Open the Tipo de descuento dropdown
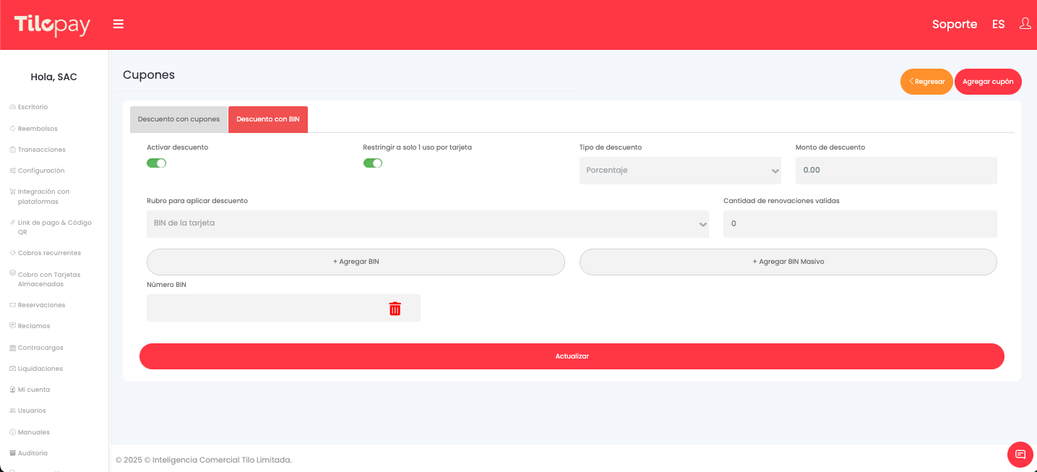Screen dimensions: 1037x472 point(679,171)
